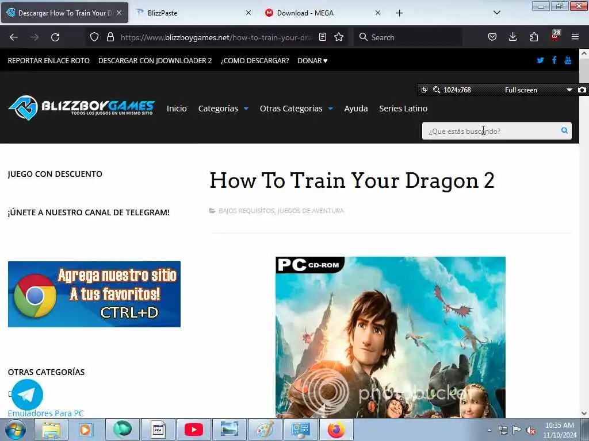The height and width of the screenshot is (441, 589).
Task: Show hidden tray icons arrow
Action: click(x=489, y=431)
